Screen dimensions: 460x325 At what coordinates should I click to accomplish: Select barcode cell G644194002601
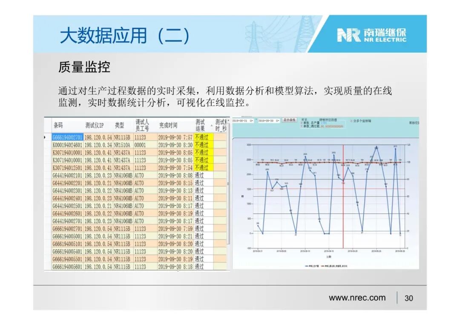tap(67, 213)
